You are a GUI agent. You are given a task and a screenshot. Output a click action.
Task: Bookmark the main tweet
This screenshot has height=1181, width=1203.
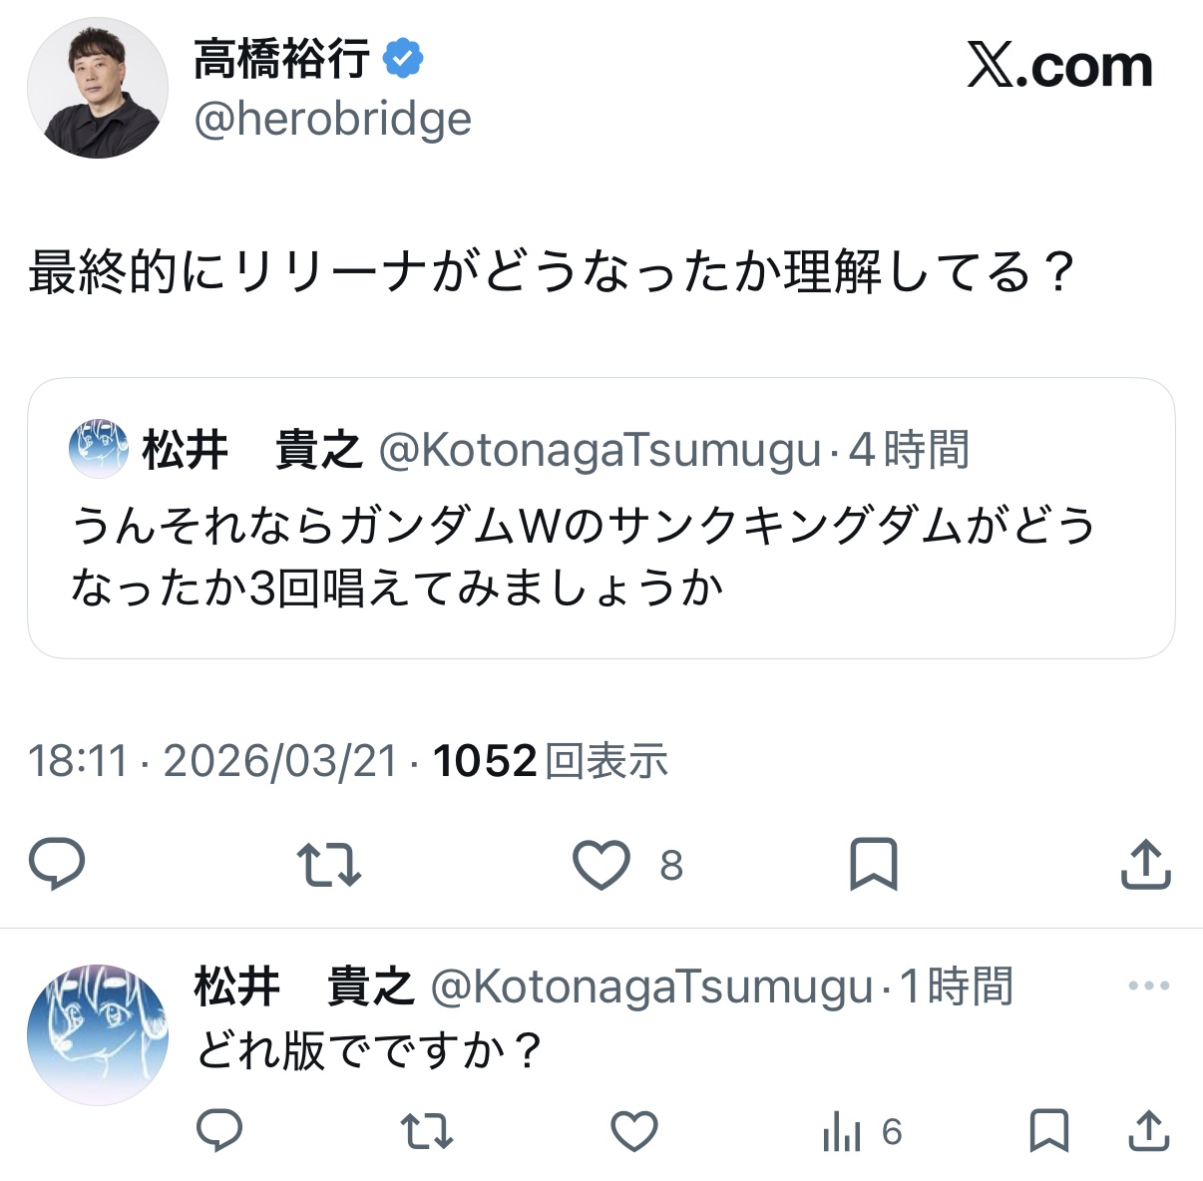pos(873,864)
